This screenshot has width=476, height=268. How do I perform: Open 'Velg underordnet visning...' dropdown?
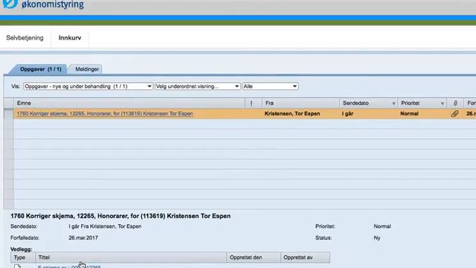(198, 86)
